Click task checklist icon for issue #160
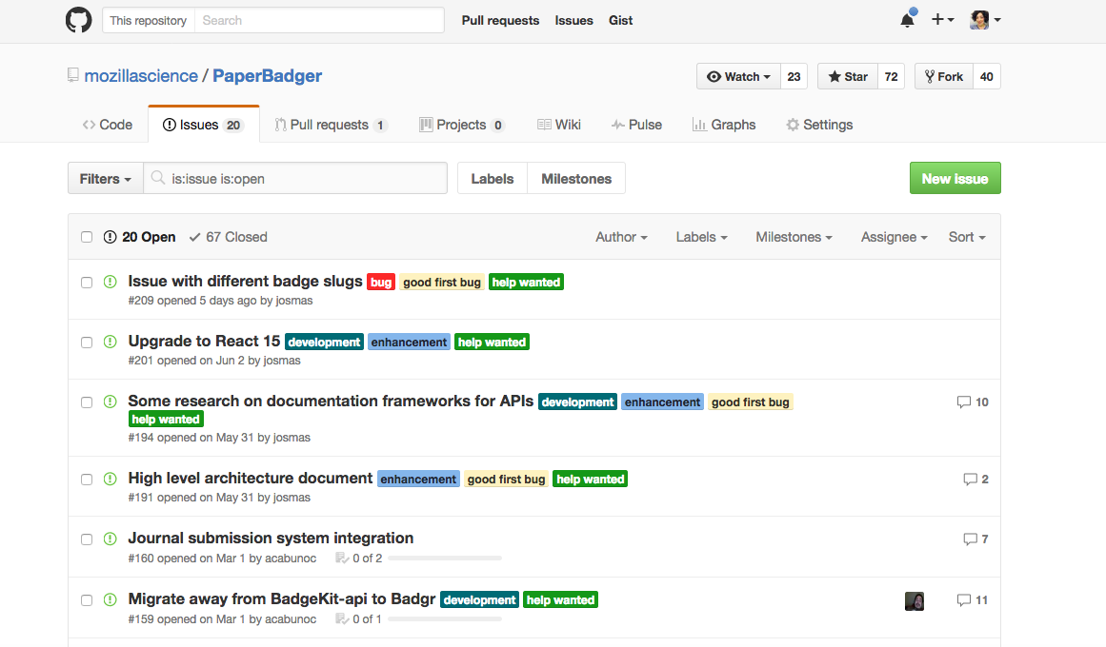 coord(342,559)
